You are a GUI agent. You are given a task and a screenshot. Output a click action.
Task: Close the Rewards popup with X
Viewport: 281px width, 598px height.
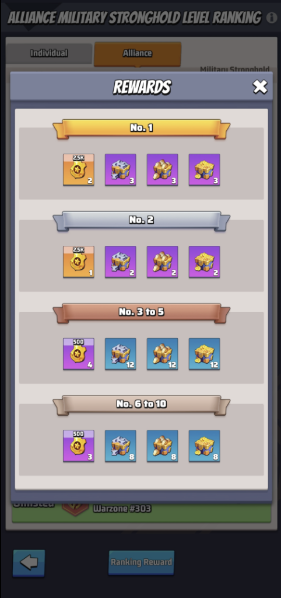tap(260, 87)
